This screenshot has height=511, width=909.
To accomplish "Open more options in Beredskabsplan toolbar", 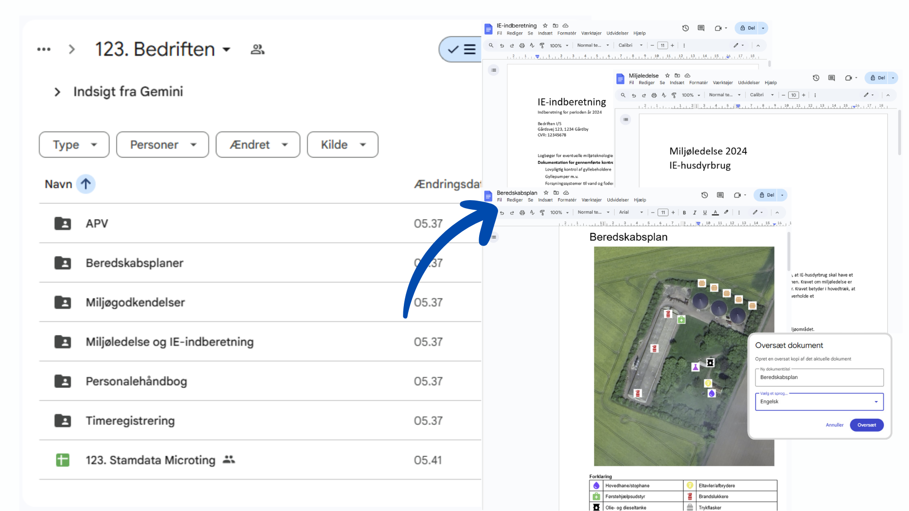I will [x=739, y=212].
